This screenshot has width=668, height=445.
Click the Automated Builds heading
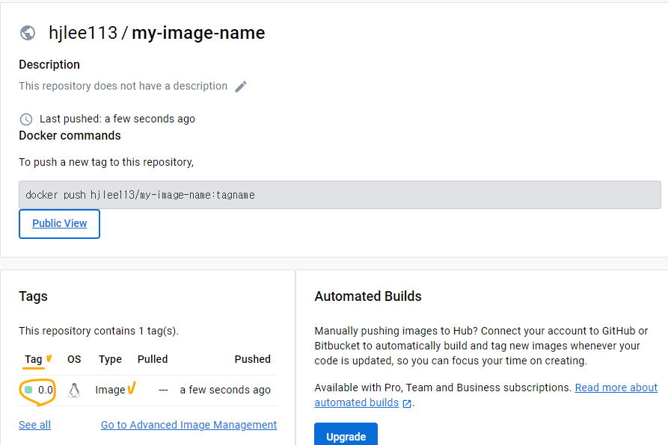click(x=368, y=296)
